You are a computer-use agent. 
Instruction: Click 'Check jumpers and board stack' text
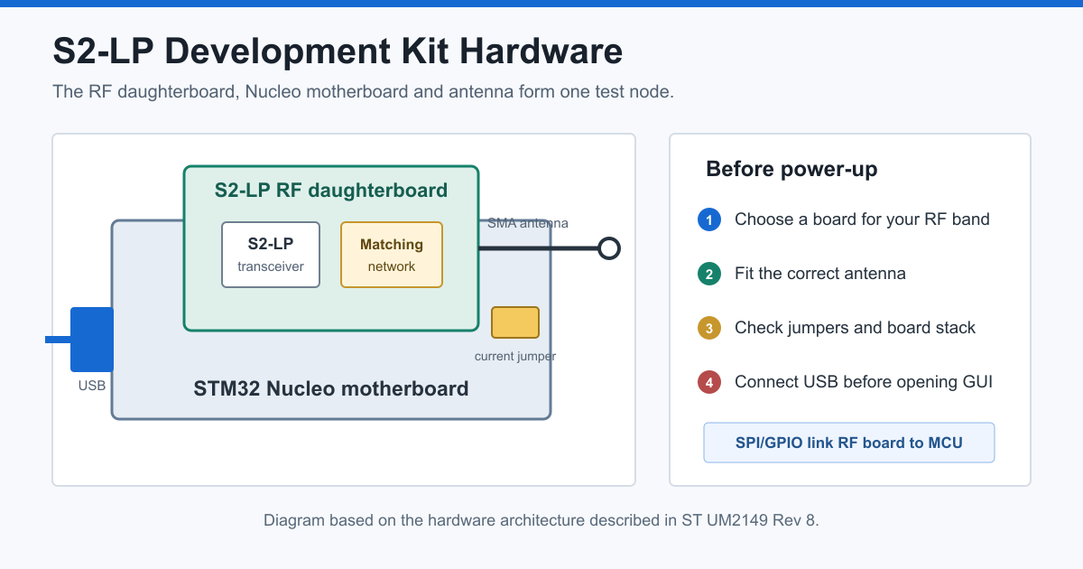(855, 328)
